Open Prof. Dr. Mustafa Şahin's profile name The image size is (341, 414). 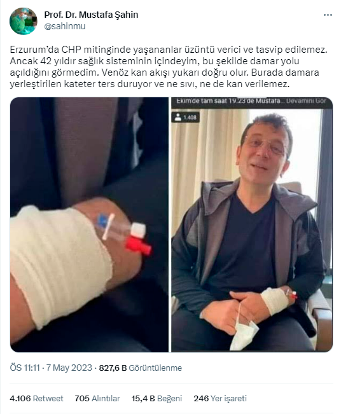point(91,15)
